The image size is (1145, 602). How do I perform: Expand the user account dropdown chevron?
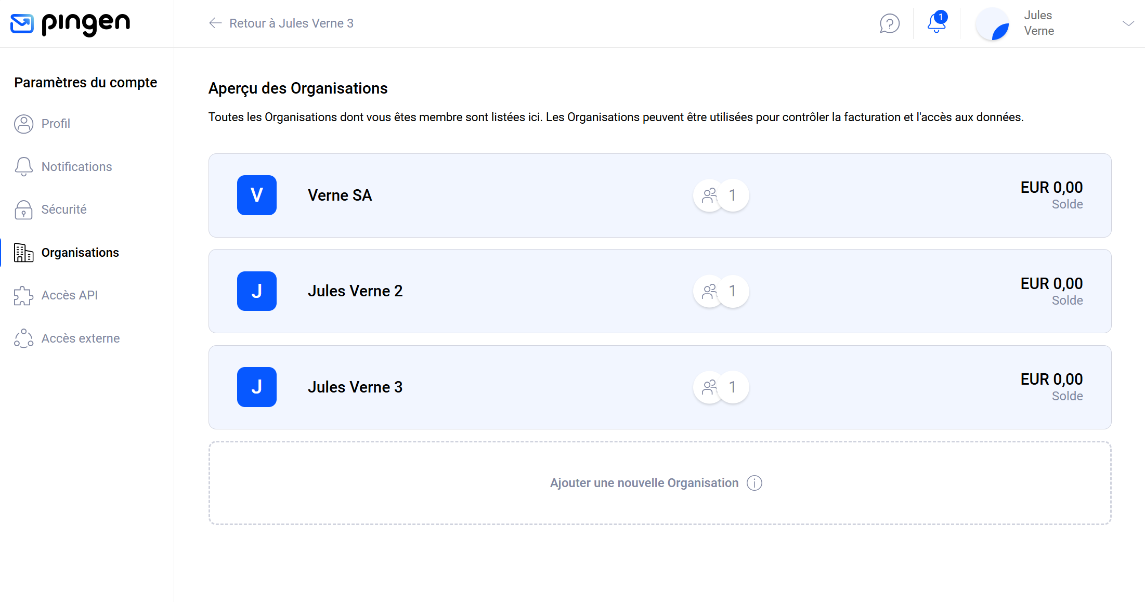click(1128, 23)
